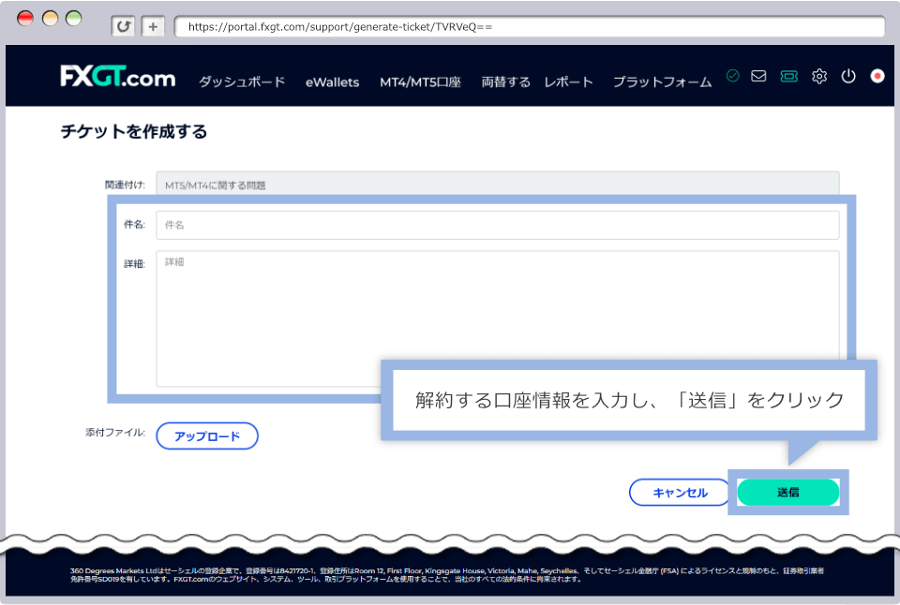Open the mail envelope icon
The image size is (900, 605).
pos(758,76)
